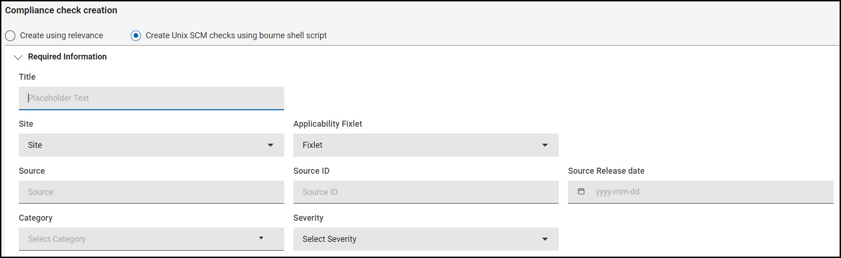This screenshot has height=258, width=841.
Task: Click the Site dropdown arrow icon
Action: pyautogui.click(x=270, y=145)
